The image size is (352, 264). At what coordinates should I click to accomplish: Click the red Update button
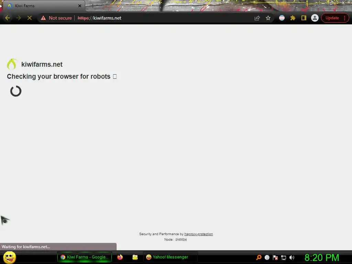[x=332, y=18]
